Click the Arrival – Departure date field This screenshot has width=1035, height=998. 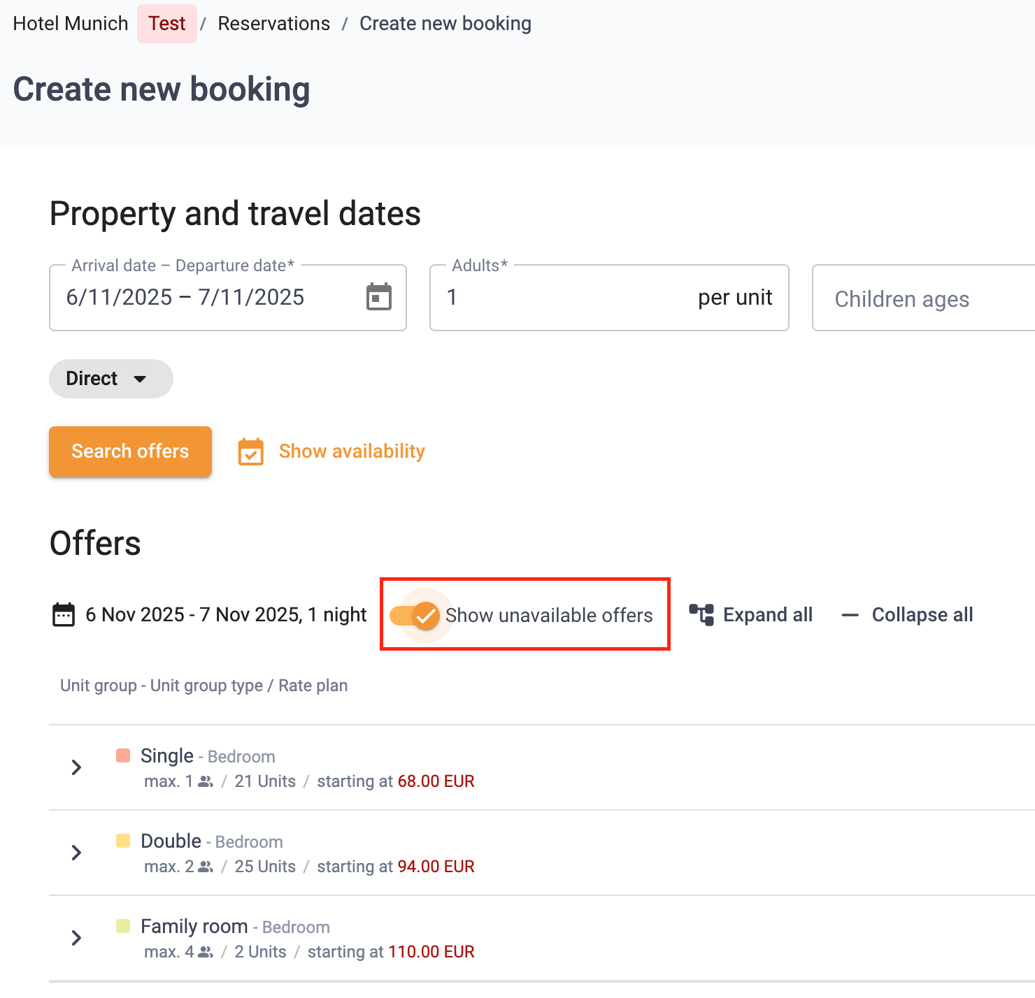(x=228, y=298)
